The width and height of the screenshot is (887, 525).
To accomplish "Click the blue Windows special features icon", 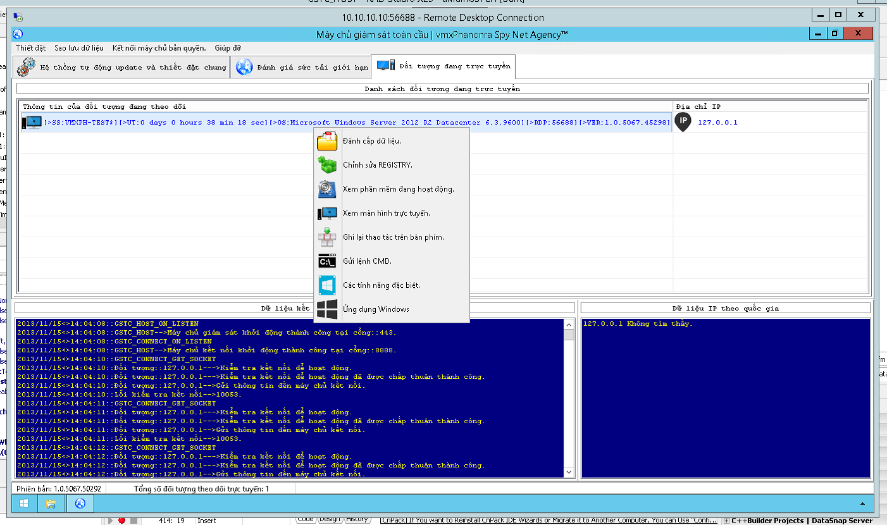I will 327,285.
